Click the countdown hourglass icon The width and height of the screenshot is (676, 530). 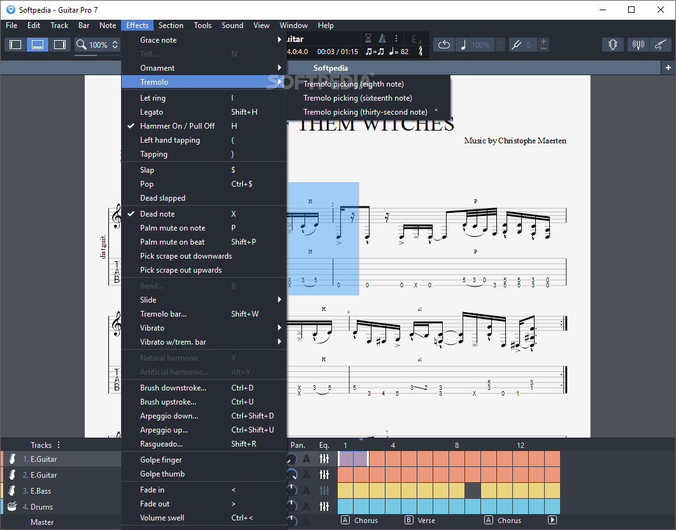368,38
